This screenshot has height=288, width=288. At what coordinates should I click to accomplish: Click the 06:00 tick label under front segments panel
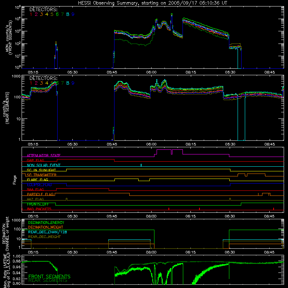pyautogui.click(x=151, y=72)
